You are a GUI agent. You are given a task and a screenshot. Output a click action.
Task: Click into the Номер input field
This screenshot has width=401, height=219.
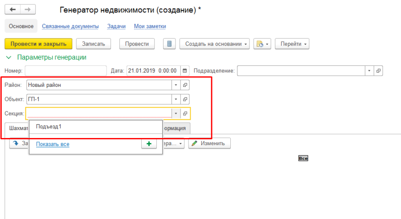[65, 71]
